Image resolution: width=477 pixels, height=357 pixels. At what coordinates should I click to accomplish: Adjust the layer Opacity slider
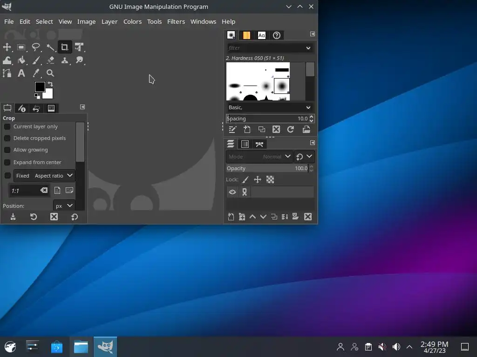click(x=267, y=168)
